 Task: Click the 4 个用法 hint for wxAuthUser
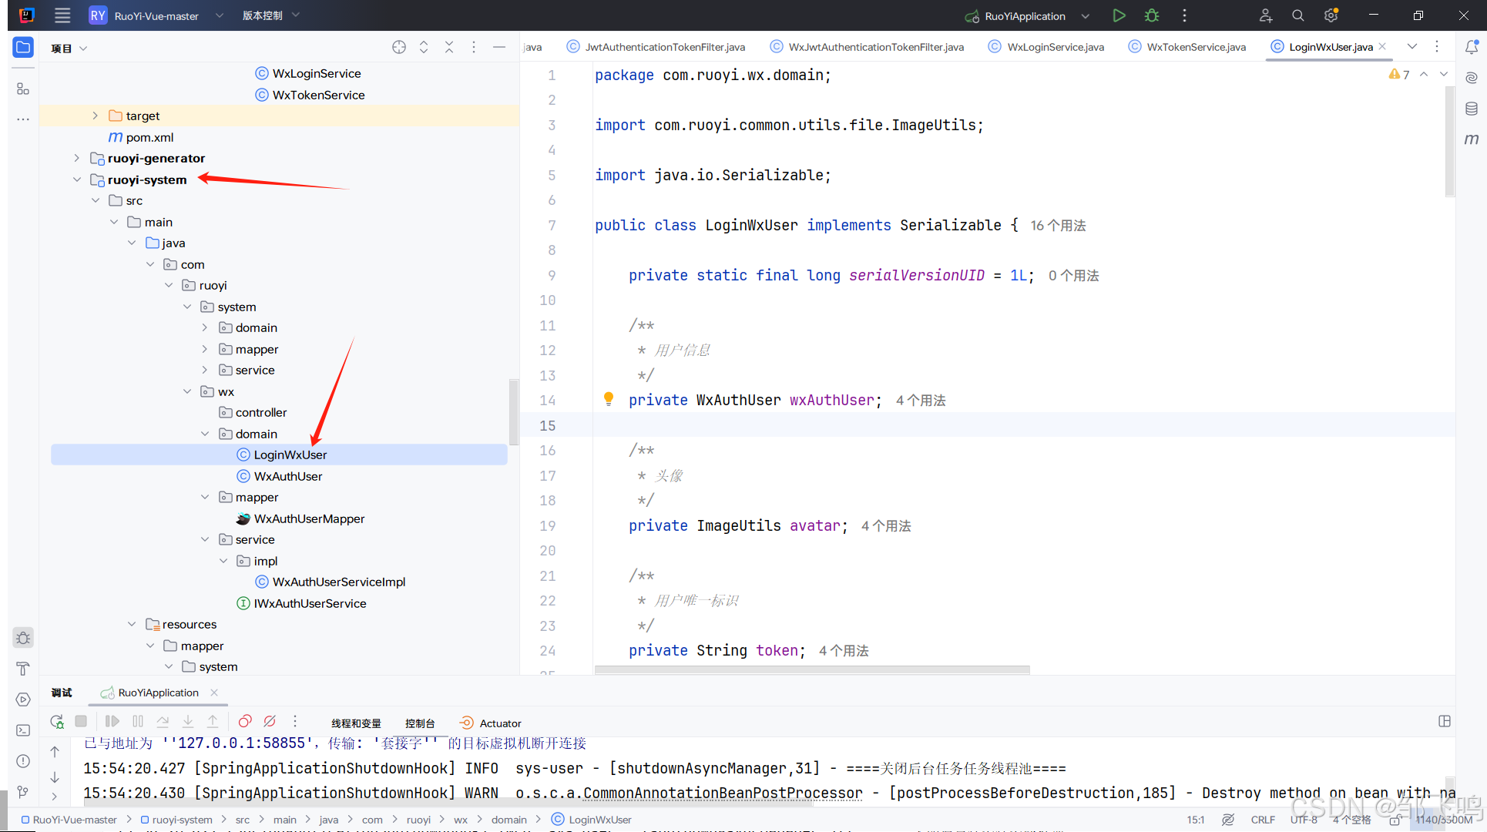point(921,401)
